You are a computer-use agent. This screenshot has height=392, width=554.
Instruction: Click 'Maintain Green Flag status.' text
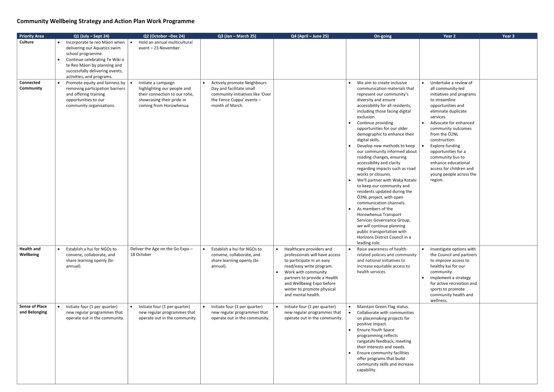click(x=383, y=307)
